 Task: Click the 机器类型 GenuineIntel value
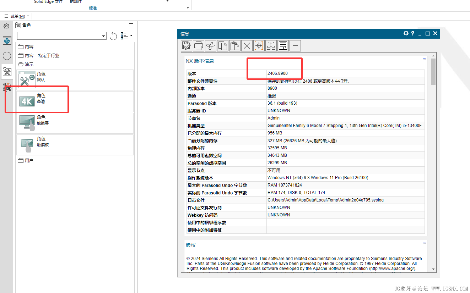click(x=345, y=126)
